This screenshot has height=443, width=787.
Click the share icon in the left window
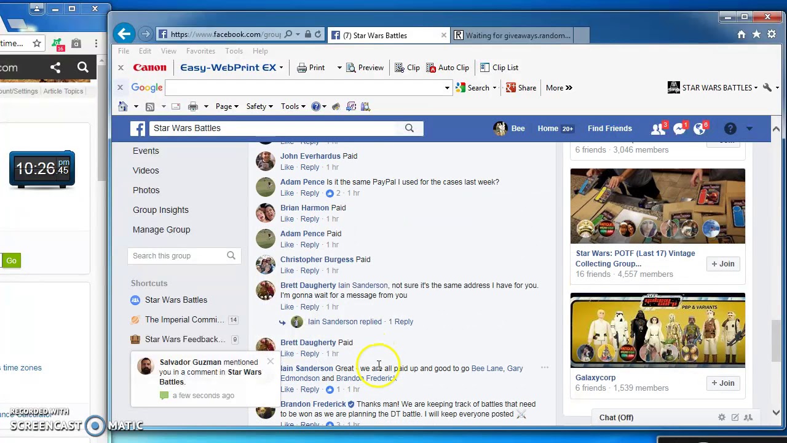click(55, 68)
